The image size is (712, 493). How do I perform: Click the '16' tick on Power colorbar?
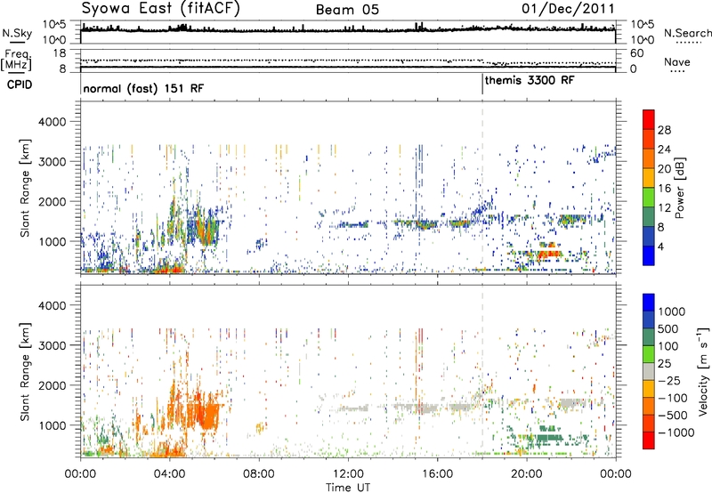coord(664,189)
